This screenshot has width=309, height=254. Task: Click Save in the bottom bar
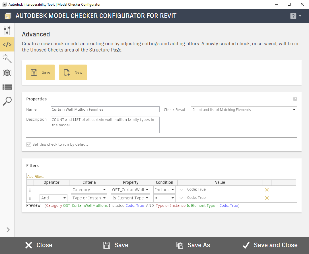pos(116,245)
